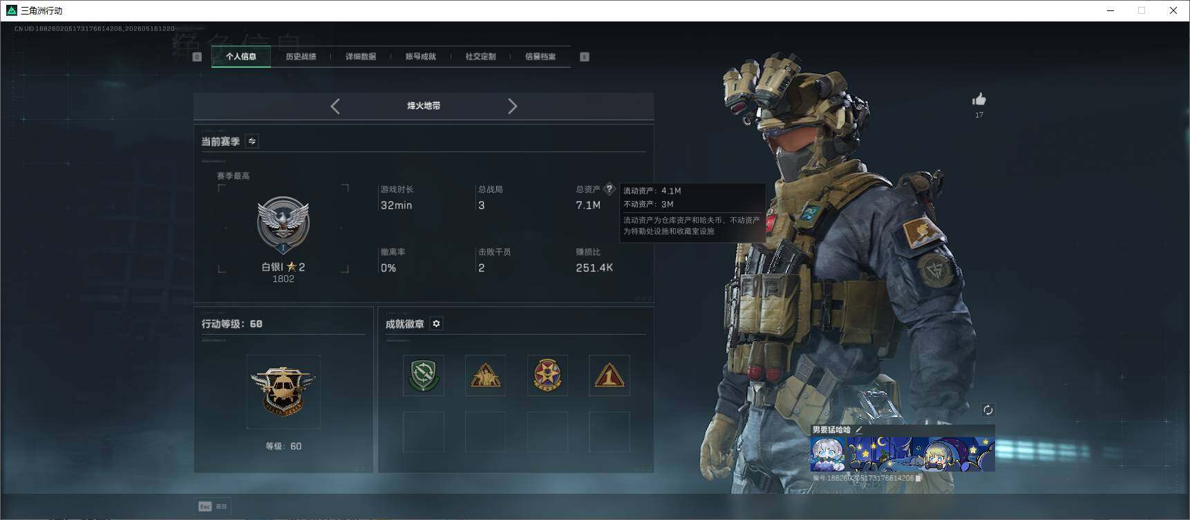1190x520 pixels.
Task: Click the 赚损比 251.4K value
Action: (x=594, y=268)
